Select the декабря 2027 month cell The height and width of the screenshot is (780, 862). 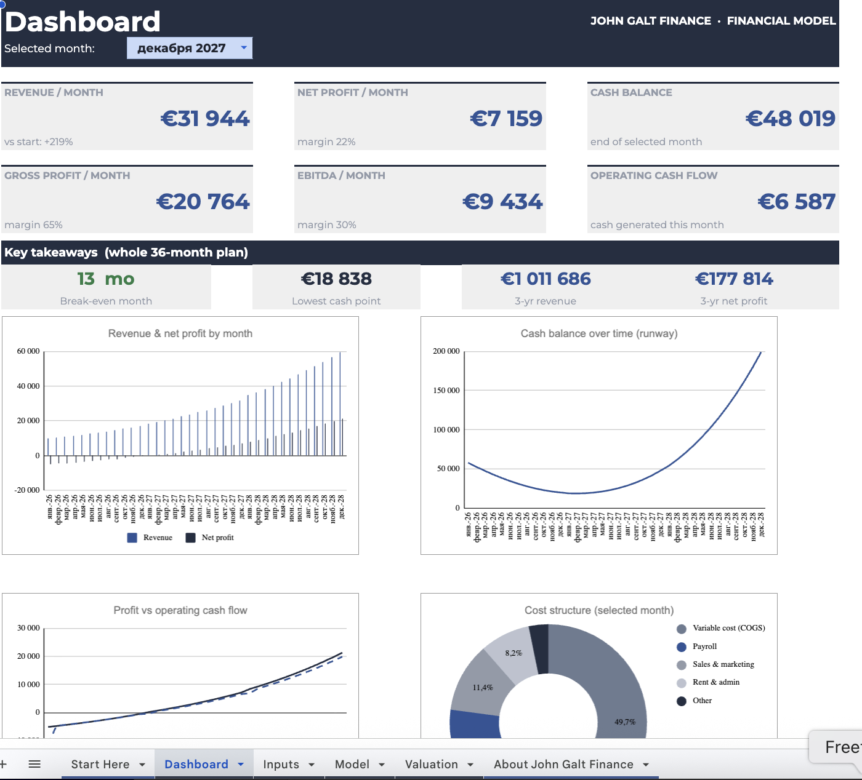(x=190, y=48)
